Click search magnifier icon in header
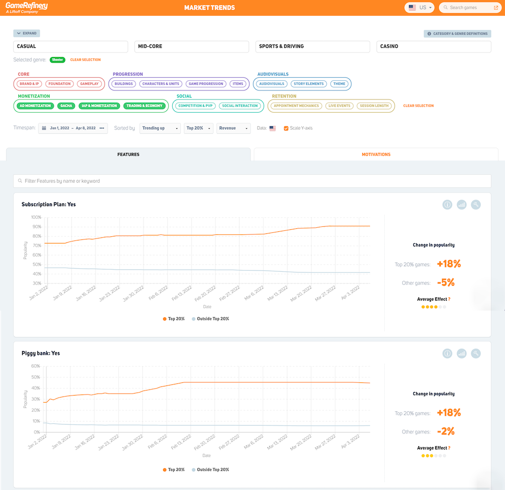The height and width of the screenshot is (490, 505). pos(445,8)
